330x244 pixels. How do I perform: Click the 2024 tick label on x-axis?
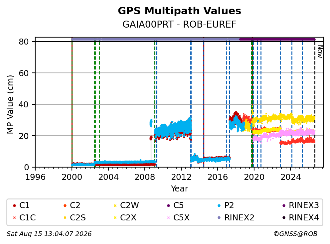[291, 177]
